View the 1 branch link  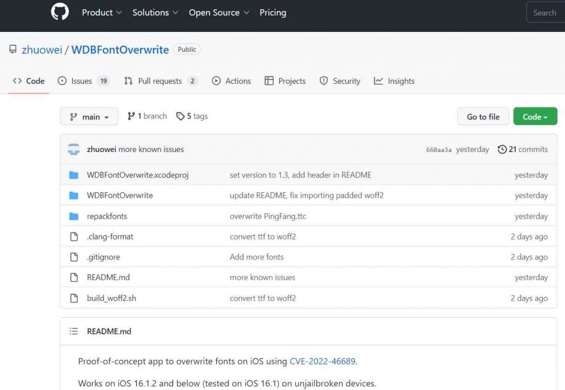click(147, 116)
